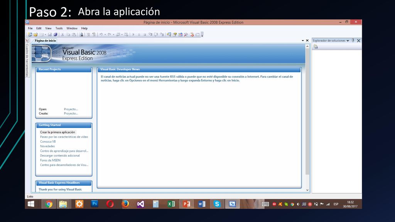Image resolution: width=395 pixels, height=222 pixels.
Task: Open the Object Browser toolbar icon
Action: click(x=181, y=34)
